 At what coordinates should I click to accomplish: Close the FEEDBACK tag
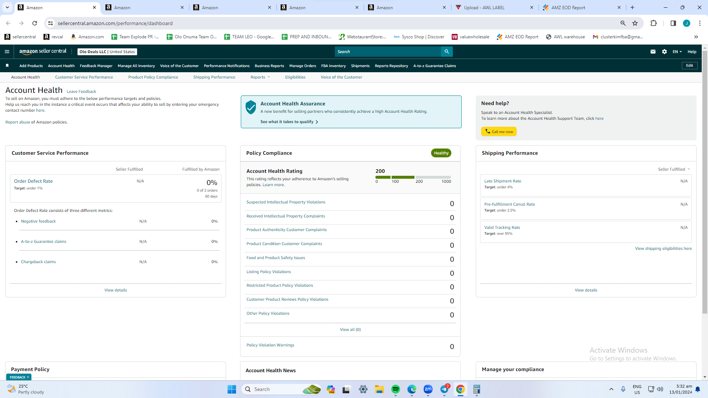point(28,377)
